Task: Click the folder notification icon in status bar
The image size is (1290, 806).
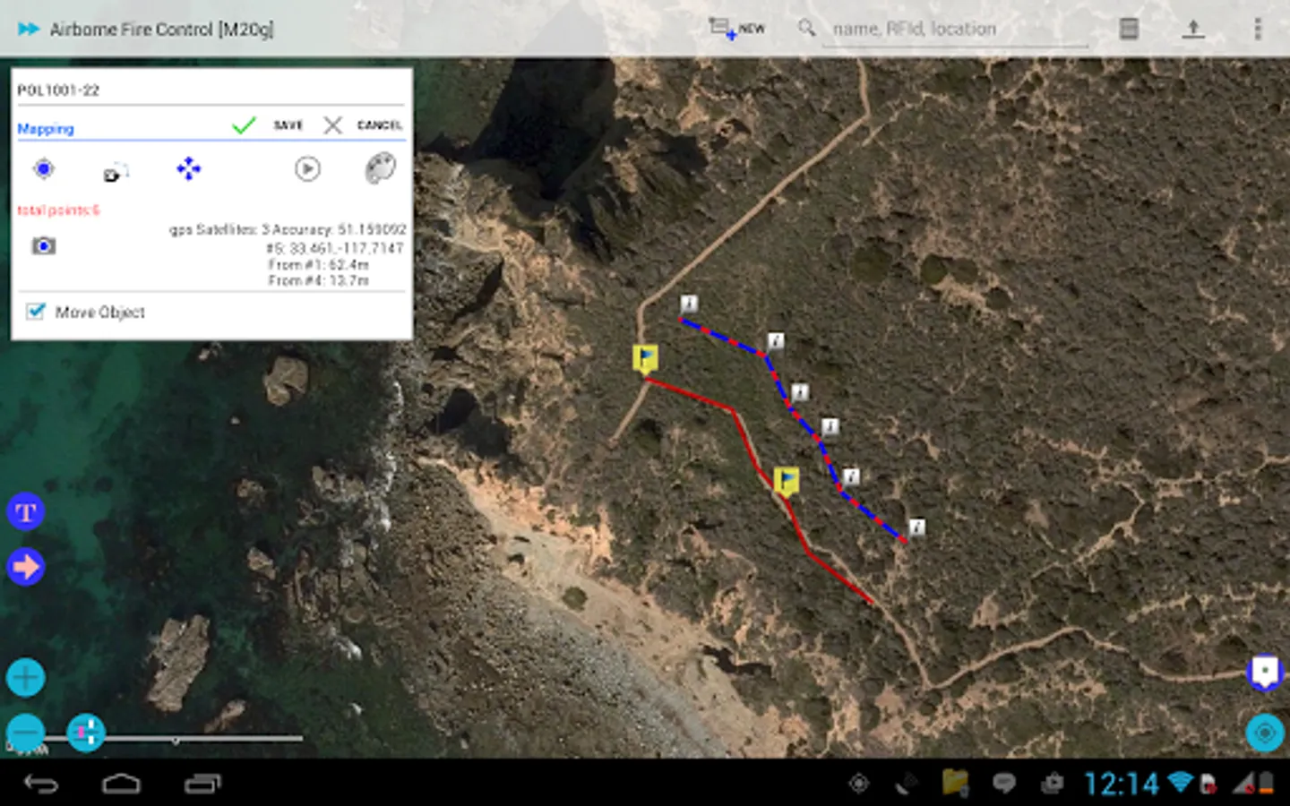Action: pos(955,784)
